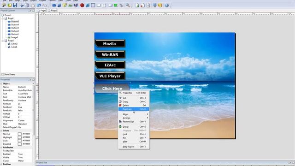
Task: Click the Tree object toolbar icon
Action: click(x=122, y=6)
